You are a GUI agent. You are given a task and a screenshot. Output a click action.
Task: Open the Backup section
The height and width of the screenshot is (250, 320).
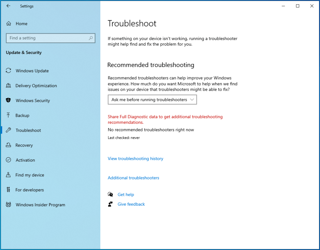click(x=8, y=115)
